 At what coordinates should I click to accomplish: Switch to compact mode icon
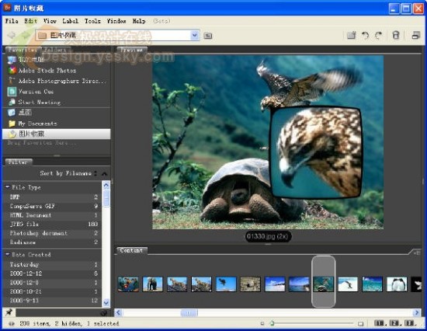point(416,35)
